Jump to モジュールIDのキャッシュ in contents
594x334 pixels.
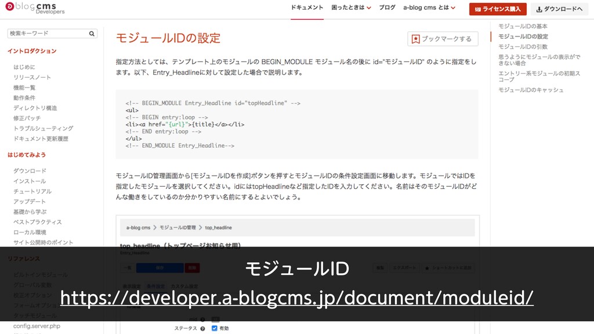[531, 90]
